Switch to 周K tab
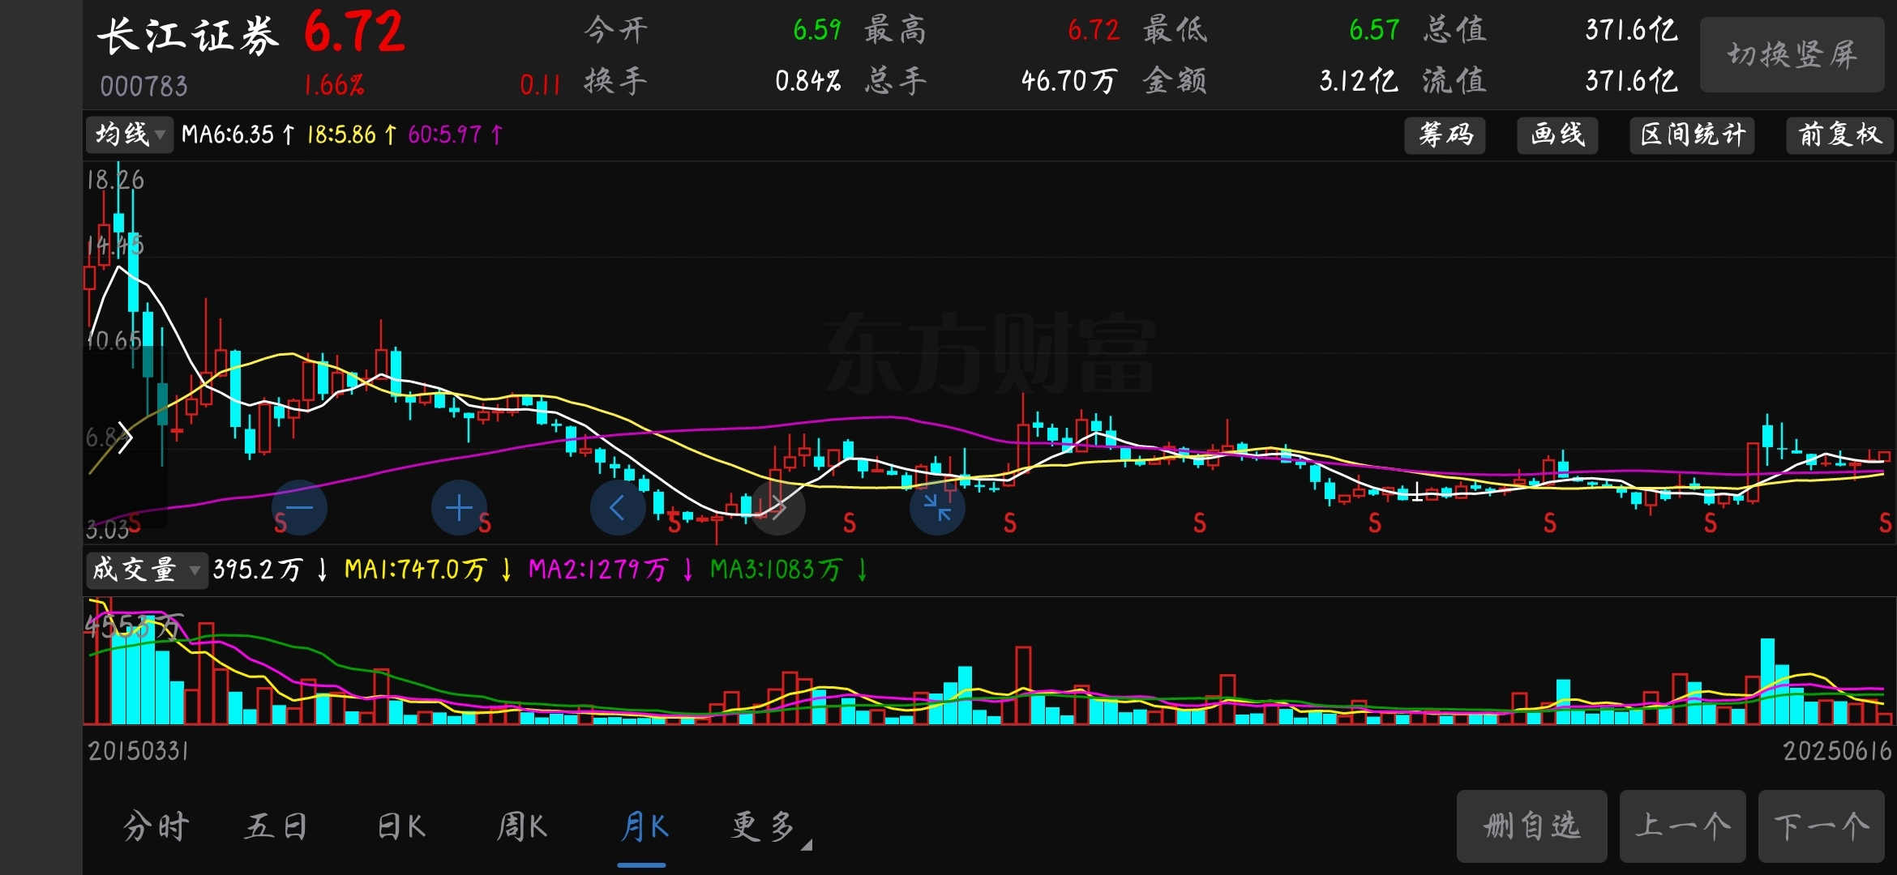The image size is (1897, 875). pos(522,827)
